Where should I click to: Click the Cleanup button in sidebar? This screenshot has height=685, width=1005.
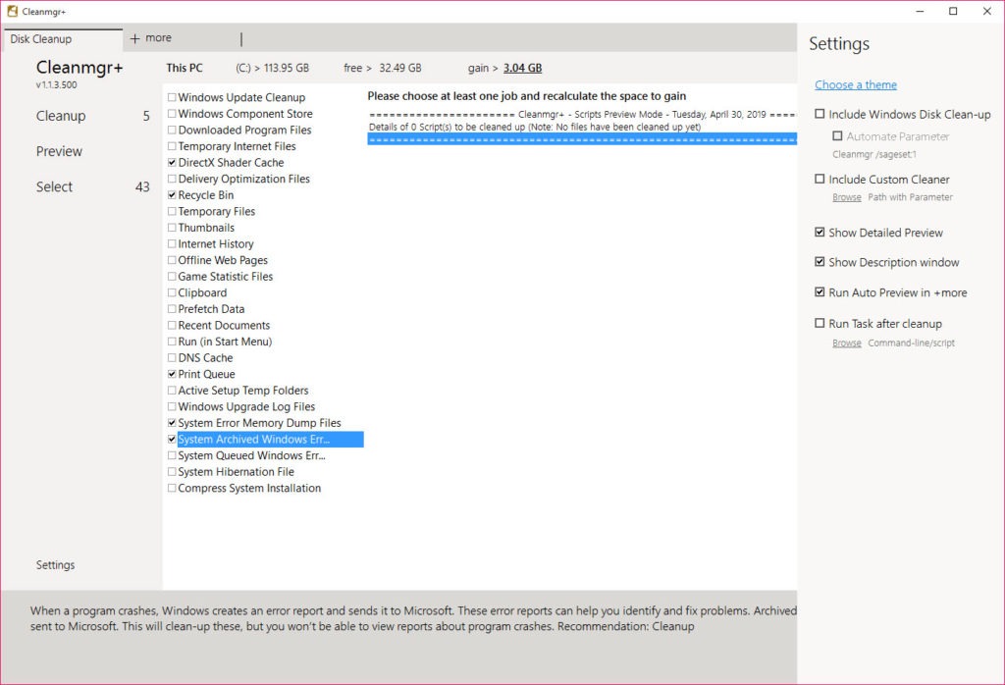click(61, 116)
